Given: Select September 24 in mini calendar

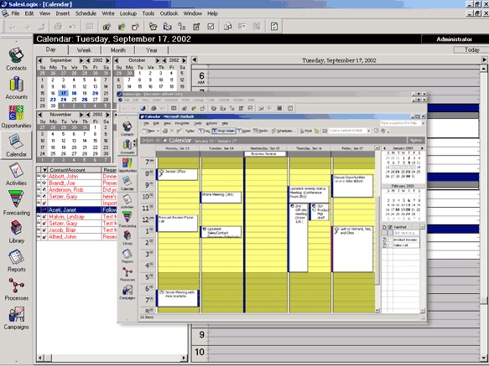Looking at the screenshot, I should [x=63, y=100].
